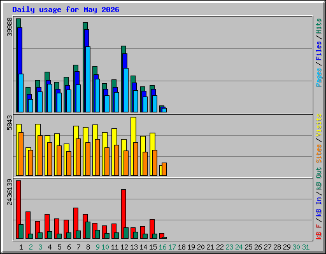326x254 pixels.
Task: Click the 39988 axis value
Action: pyautogui.click(x=10, y=27)
